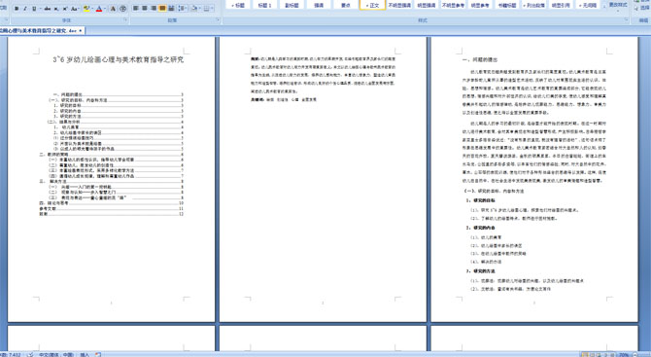Viewport: 651px width, 357px height.
Task: Click superscript icon
Action: coord(65,9)
